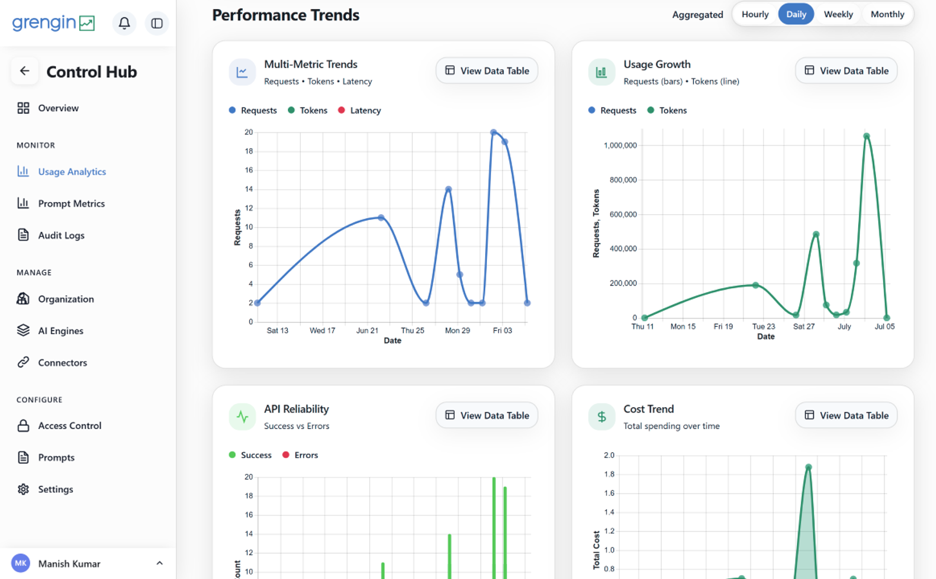
Task: Click the AI Engines layers icon
Action: click(x=23, y=330)
